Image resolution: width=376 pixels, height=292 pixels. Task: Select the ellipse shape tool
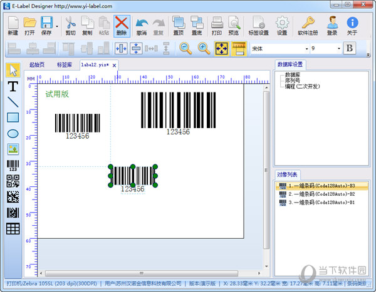(x=13, y=134)
